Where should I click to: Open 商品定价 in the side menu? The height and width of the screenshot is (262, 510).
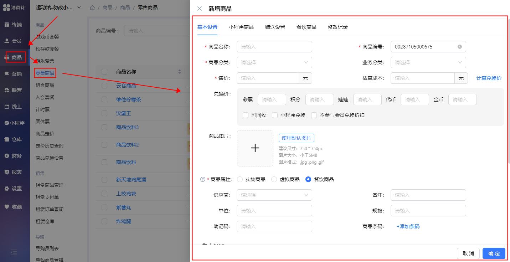pyautogui.click(x=45, y=134)
